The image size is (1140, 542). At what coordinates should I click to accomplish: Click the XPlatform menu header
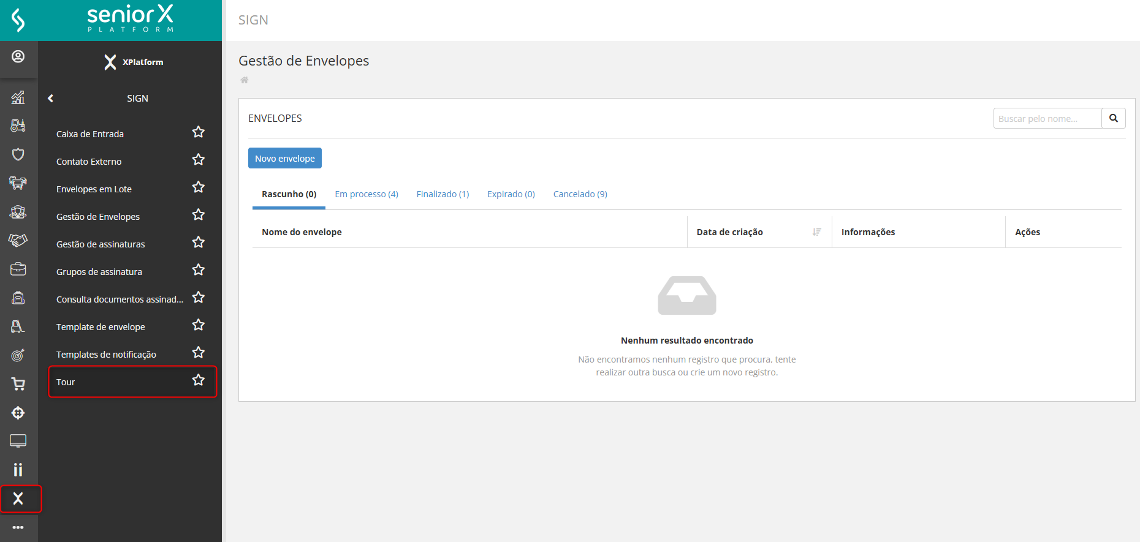coord(134,62)
